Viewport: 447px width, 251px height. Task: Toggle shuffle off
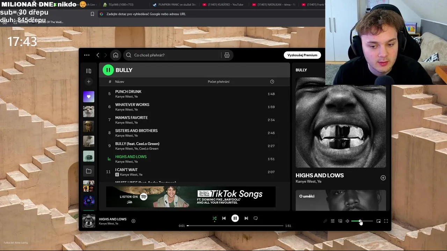[x=214, y=218]
